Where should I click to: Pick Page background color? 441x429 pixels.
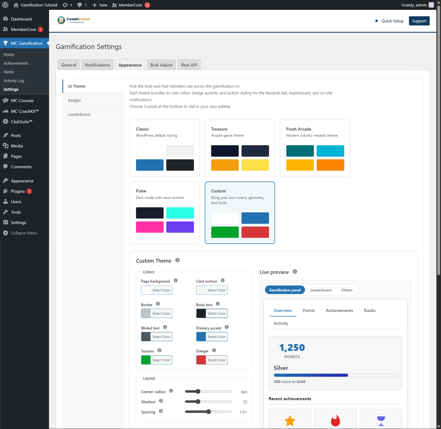(x=157, y=290)
